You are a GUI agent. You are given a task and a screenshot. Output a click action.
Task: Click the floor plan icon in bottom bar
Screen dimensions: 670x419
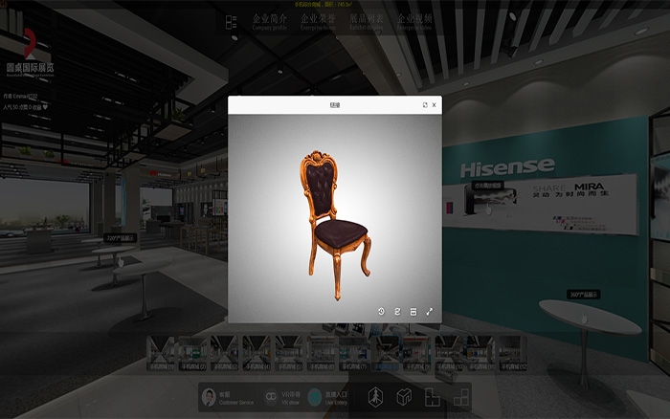click(x=432, y=397)
